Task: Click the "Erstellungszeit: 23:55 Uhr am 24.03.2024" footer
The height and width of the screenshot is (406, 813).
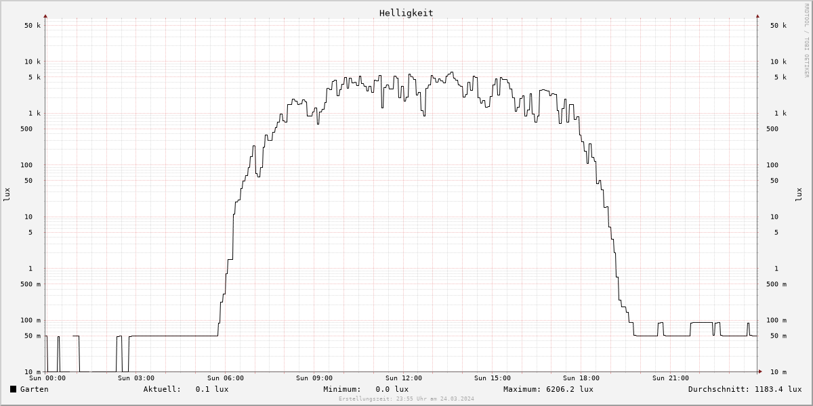Action: pos(406,399)
